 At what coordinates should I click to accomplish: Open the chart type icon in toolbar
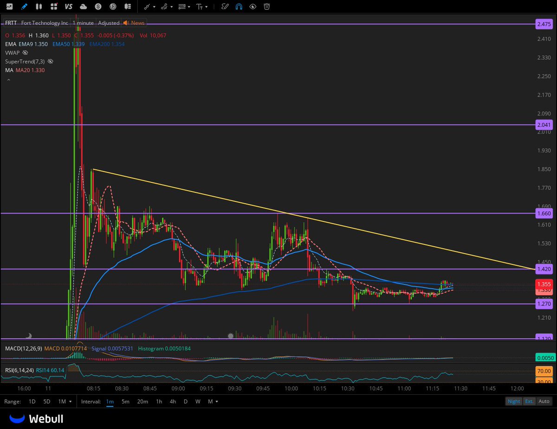pyautogui.click(x=9, y=6)
